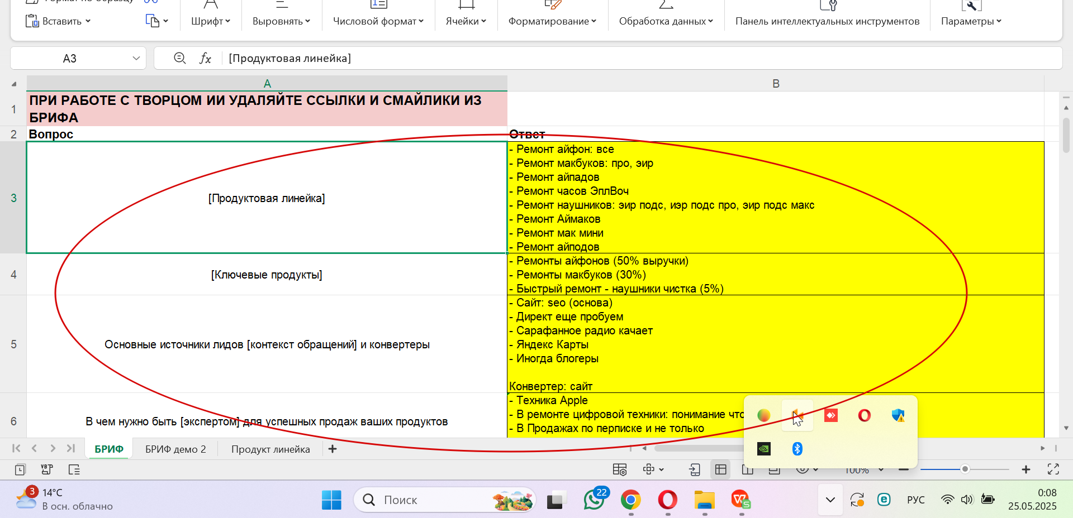The image size is (1073, 518).
Task: Switch to the БРИФ демо 2 sheet tab
Action: (175, 449)
